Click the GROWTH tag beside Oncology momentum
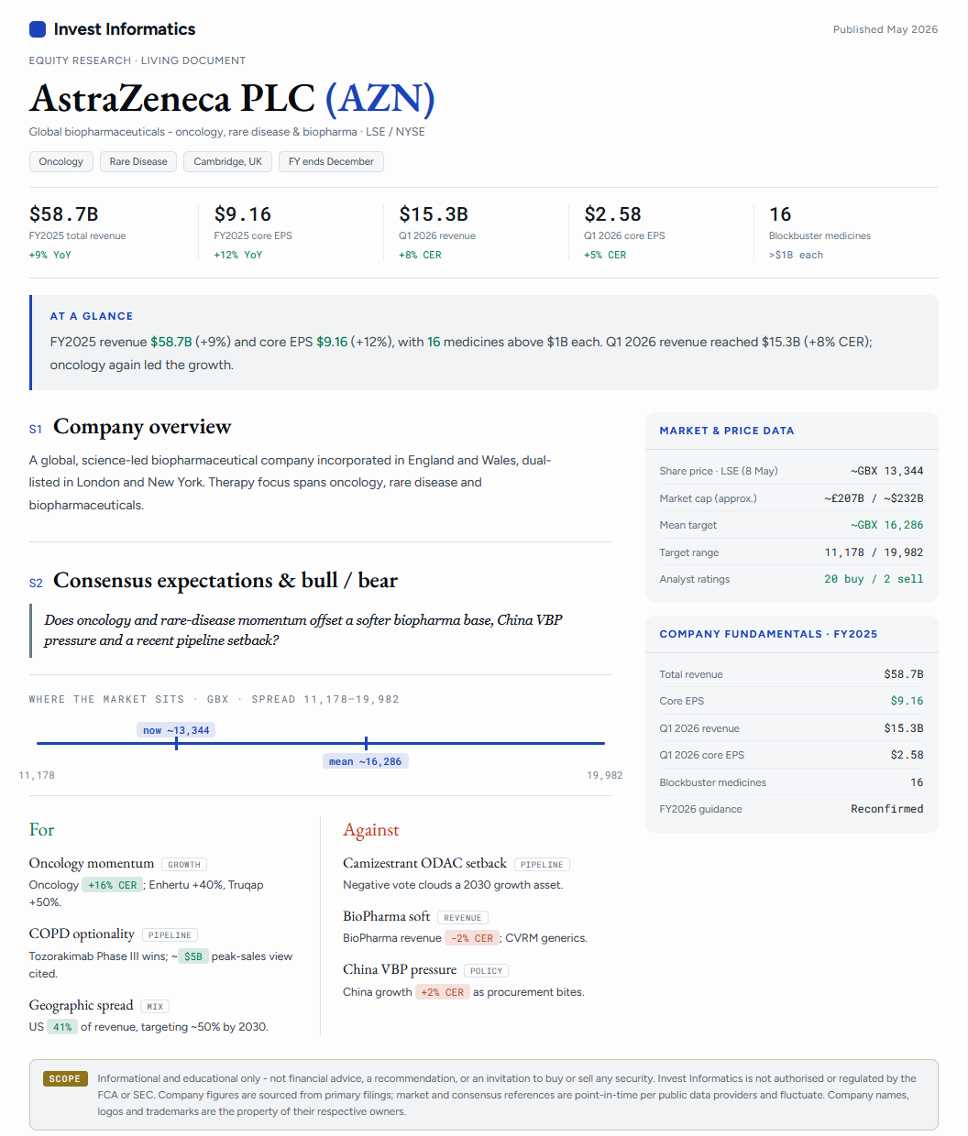Screen dimensions: 968x1136 click(184, 864)
